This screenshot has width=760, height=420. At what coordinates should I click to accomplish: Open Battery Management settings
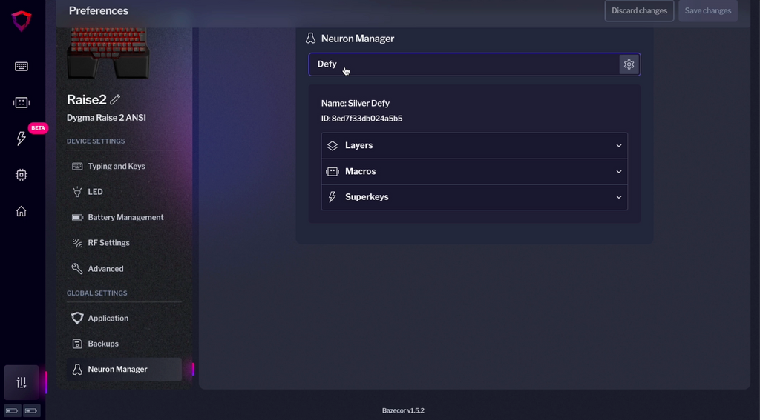[125, 217]
